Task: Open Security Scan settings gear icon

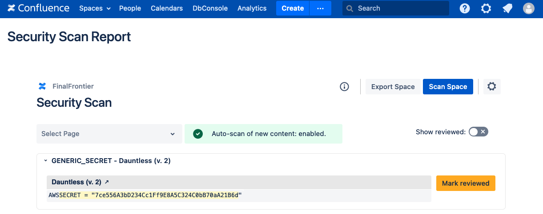Action: (x=491, y=87)
